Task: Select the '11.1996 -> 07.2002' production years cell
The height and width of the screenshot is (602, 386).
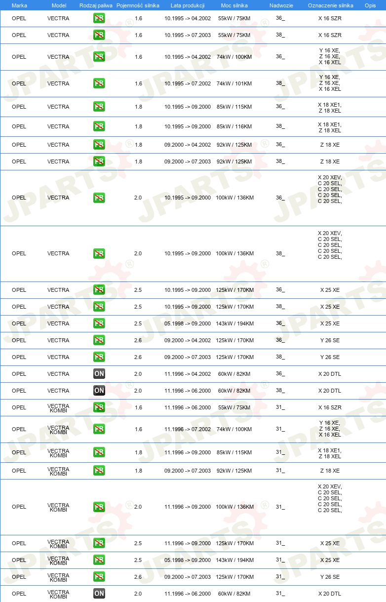Action: tap(188, 430)
